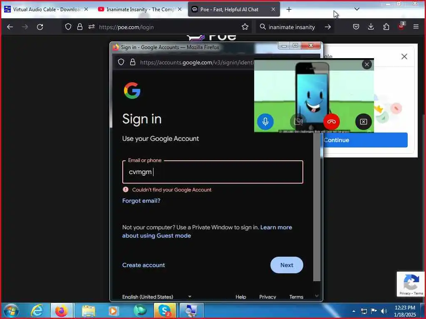Click the Google accounts URL in popup
426x319 pixels.
197,62
